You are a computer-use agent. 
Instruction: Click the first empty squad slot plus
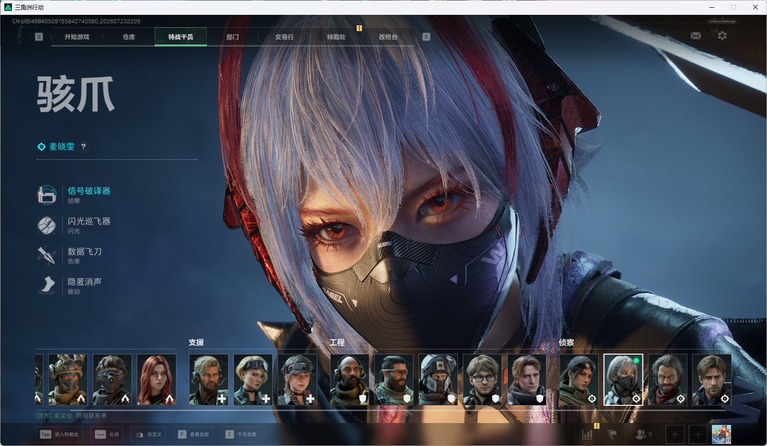[675, 435]
